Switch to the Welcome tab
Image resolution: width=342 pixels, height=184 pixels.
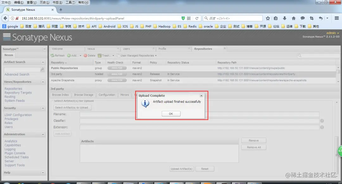point(67,49)
